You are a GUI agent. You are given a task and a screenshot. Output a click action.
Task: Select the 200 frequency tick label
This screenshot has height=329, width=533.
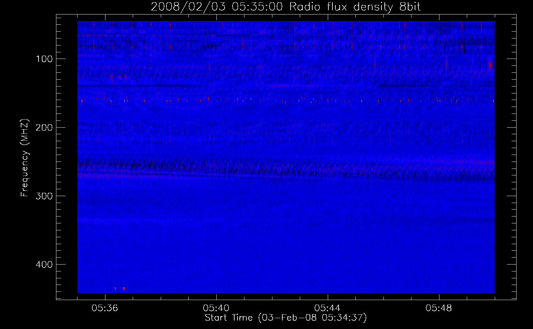point(44,128)
